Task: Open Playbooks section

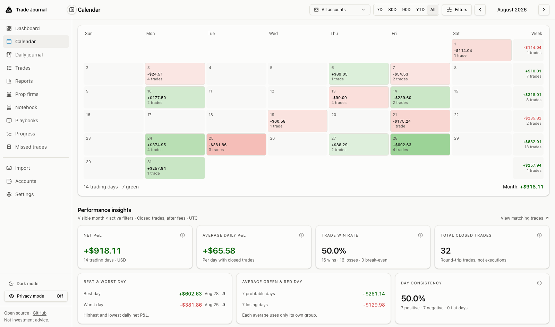Action: [36, 121]
